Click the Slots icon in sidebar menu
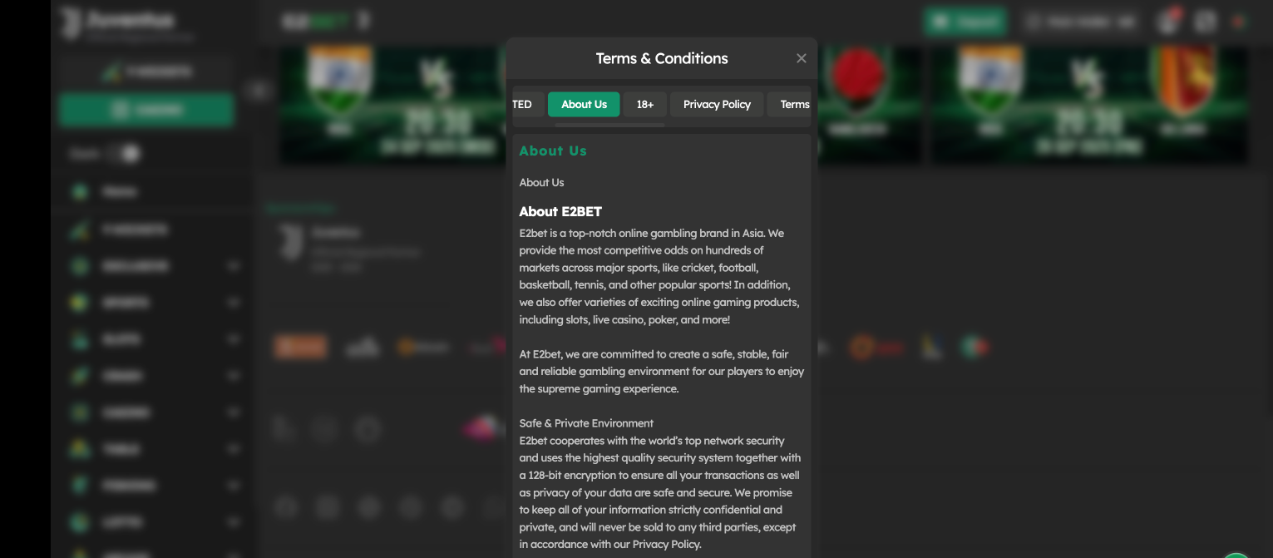The image size is (1273, 558). (80, 339)
